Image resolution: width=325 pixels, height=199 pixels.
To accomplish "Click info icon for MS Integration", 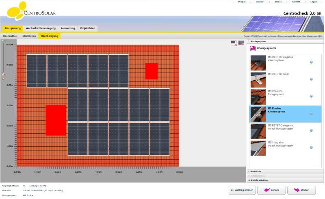I will (311, 148).
